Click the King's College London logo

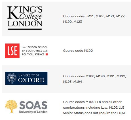point(25,18)
